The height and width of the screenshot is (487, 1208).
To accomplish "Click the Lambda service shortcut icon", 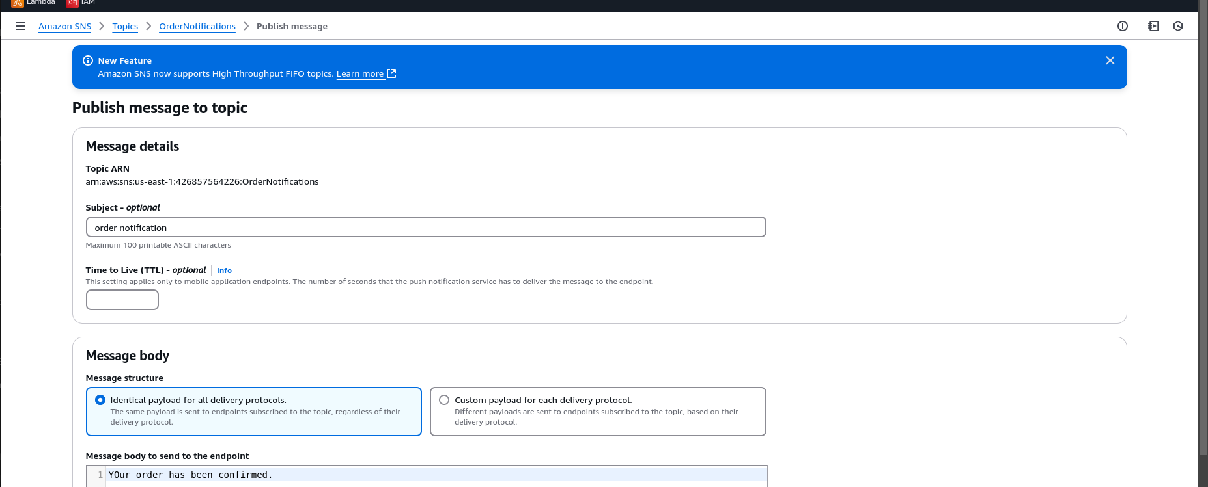I will pyautogui.click(x=18, y=3).
